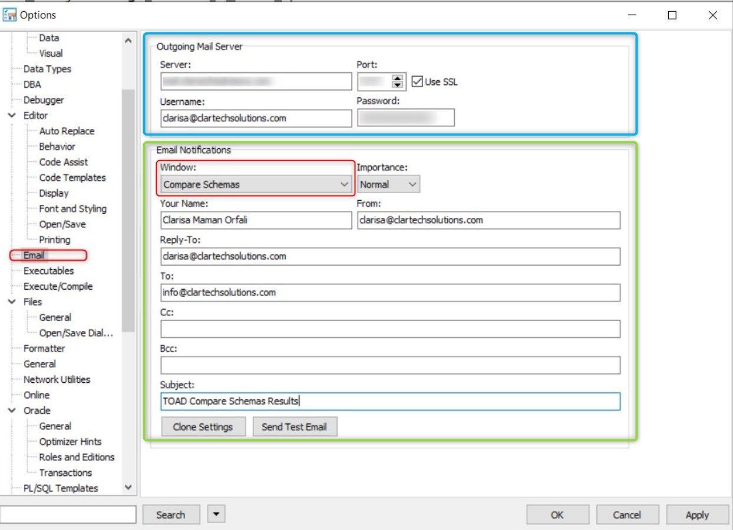The image size is (733, 530).
Task: Maximize the Options window
Action: point(672,15)
